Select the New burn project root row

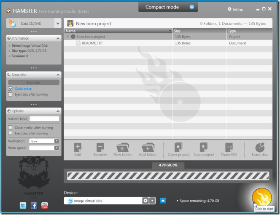(168, 37)
